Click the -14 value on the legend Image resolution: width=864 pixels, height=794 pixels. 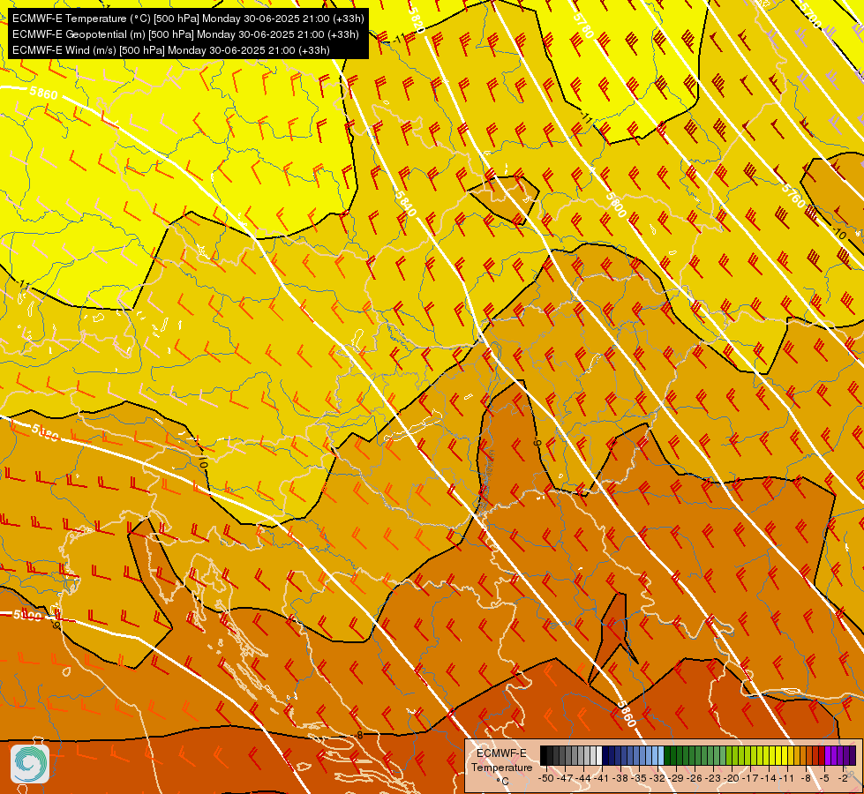pos(768,778)
